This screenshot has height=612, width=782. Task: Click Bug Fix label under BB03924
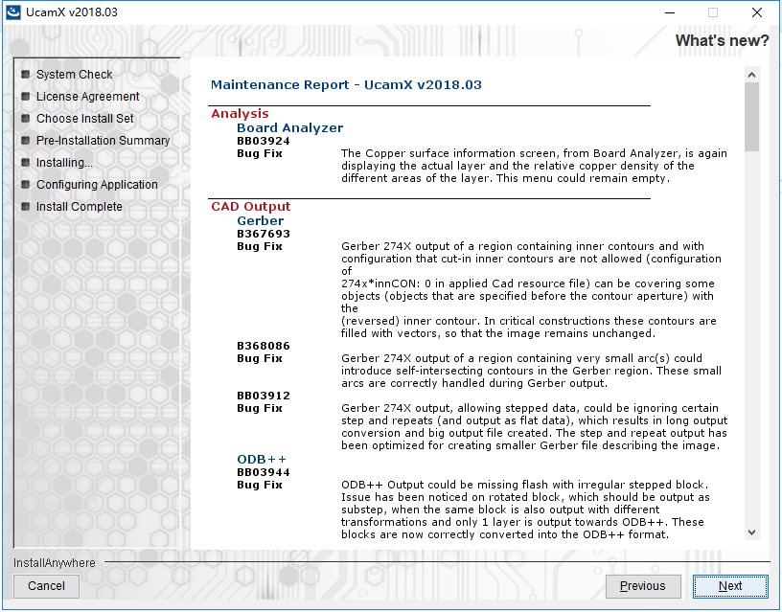click(260, 153)
